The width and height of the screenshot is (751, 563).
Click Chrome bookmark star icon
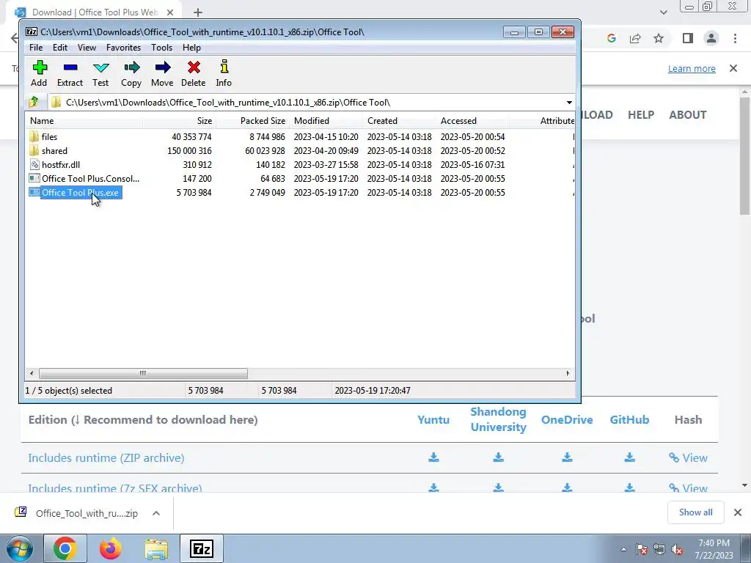pyautogui.click(x=659, y=38)
